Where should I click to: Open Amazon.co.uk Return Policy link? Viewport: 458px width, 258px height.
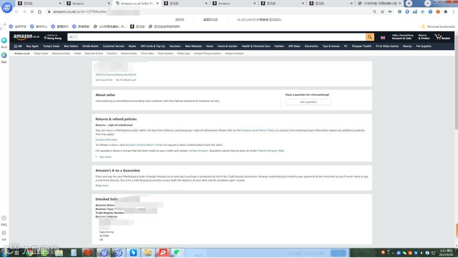tap(258, 130)
